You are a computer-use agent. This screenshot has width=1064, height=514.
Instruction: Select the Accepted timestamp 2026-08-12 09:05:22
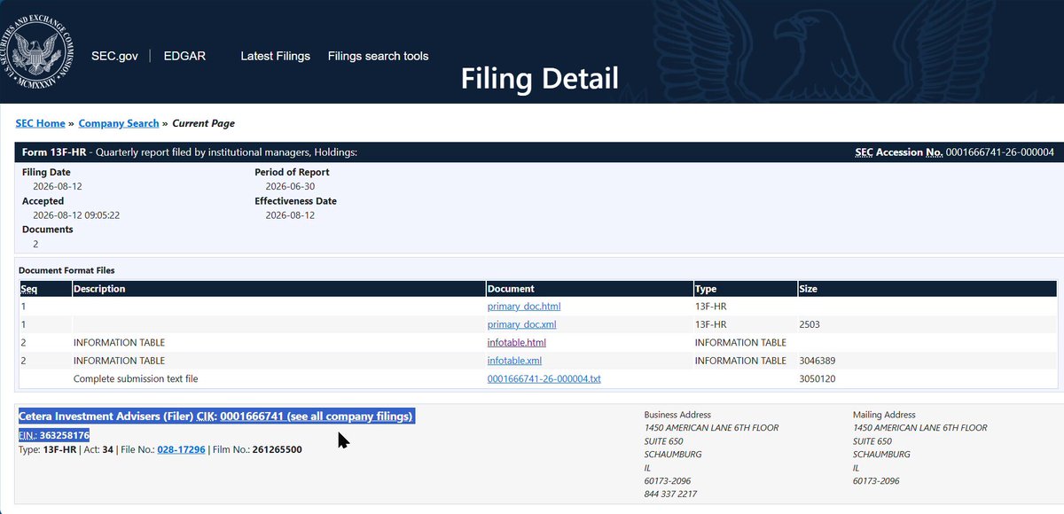pyautogui.click(x=76, y=215)
